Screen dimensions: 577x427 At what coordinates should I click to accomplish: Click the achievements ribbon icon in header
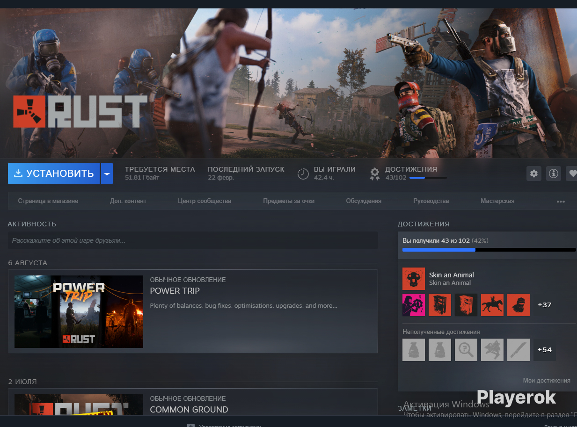375,174
